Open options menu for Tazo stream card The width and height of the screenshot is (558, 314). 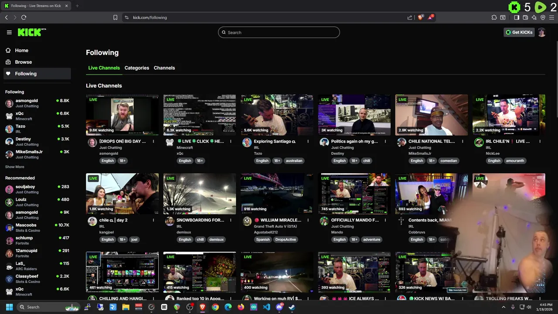click(x=308, y=141)
